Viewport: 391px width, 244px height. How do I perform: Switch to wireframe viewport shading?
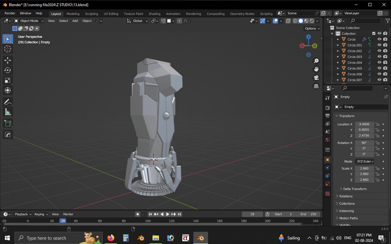[295, 21]
